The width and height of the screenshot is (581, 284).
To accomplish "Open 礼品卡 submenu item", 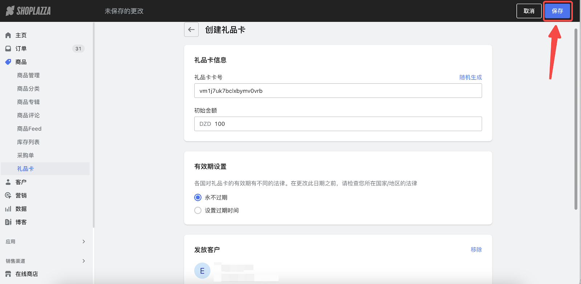I will (x=45, y=169).
